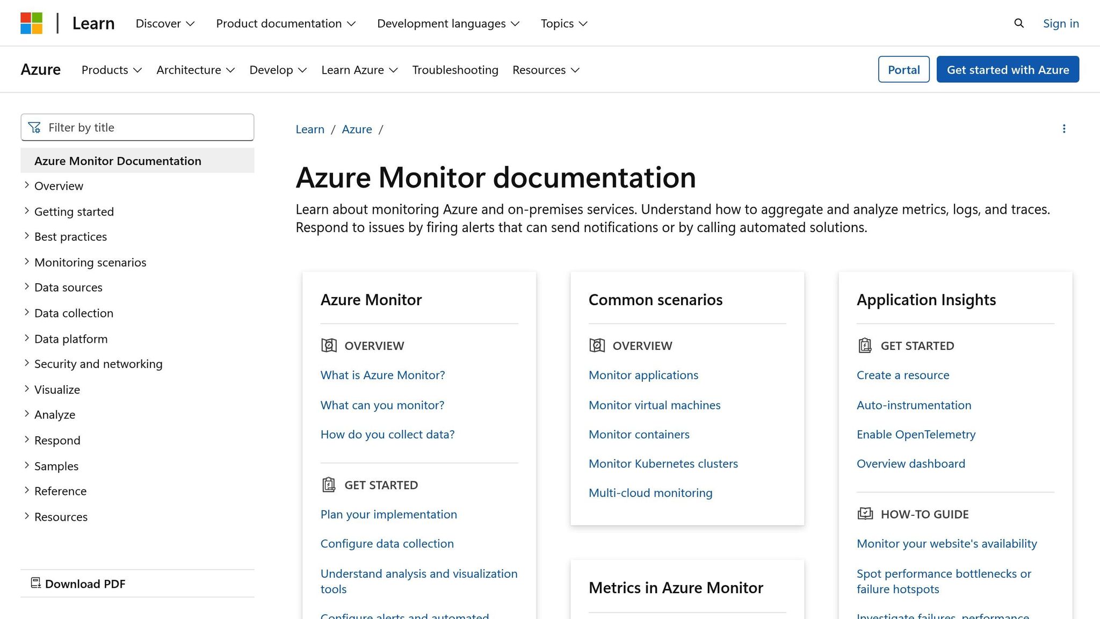Open the Topics dropdown
The image size is (1100, 619).
(564, 24)
